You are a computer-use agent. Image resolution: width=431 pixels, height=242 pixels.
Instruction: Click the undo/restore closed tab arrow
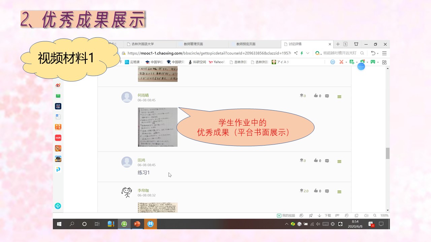(373, 53)
